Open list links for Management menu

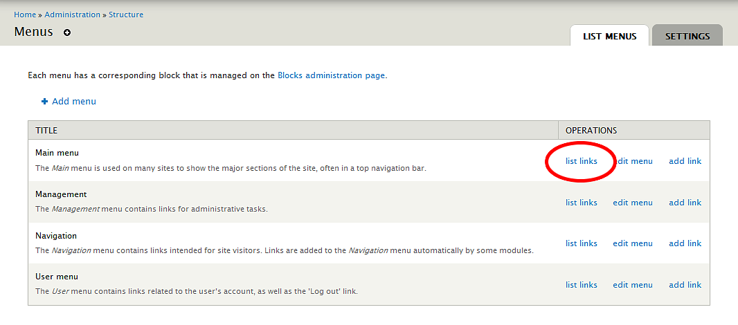coord(582,202)
